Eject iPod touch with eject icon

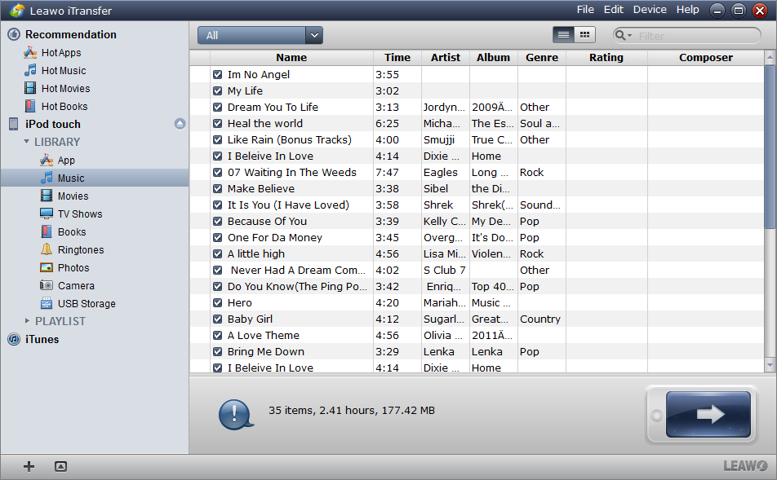coord(180,124)
